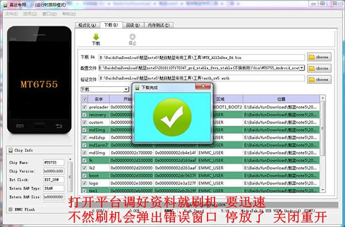This screenshot has height=227, width=345.
Task: Click the region column header
Action: click(220, 99)
